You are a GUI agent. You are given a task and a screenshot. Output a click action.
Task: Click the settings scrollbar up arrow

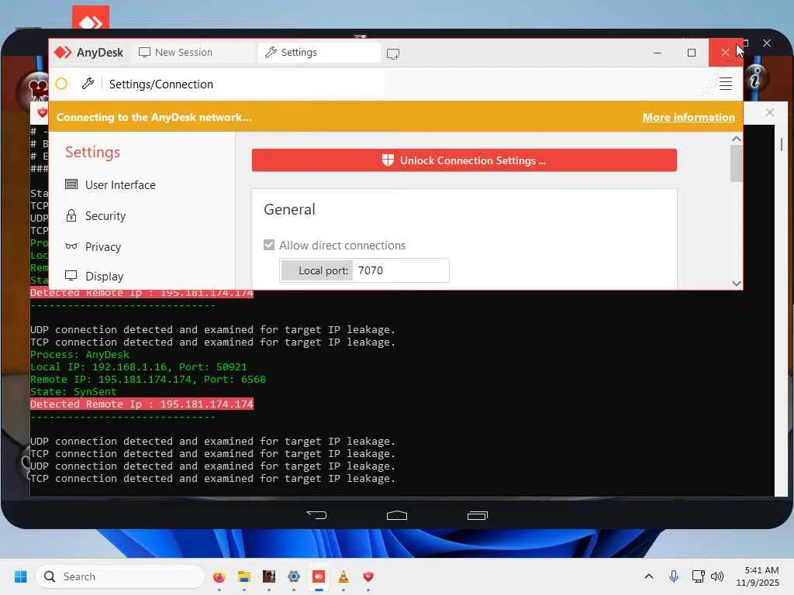[737, 139]
